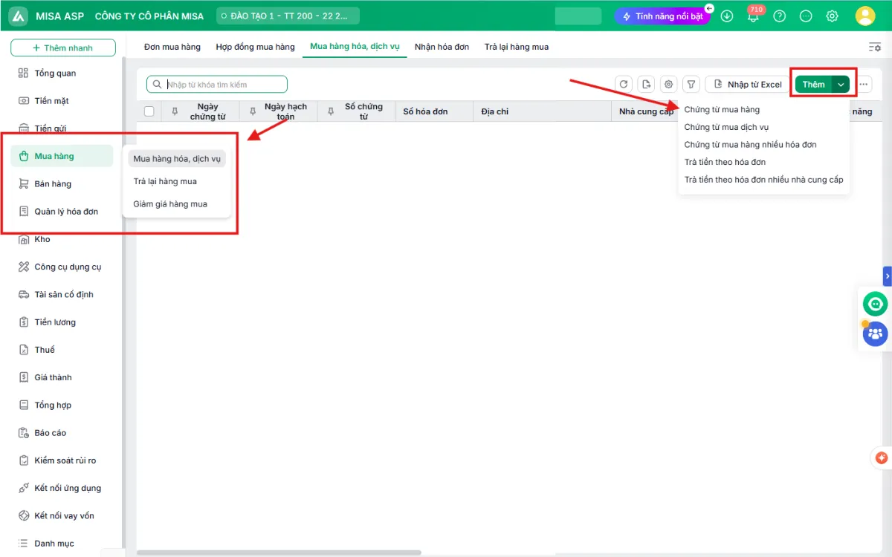892x557 pixels.
Task: Open the column layout settings icon
Action: pos(875,47)
